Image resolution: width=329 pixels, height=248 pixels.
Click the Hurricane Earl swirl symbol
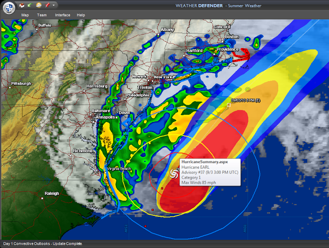pyautogui.click(x=174, y=174)
